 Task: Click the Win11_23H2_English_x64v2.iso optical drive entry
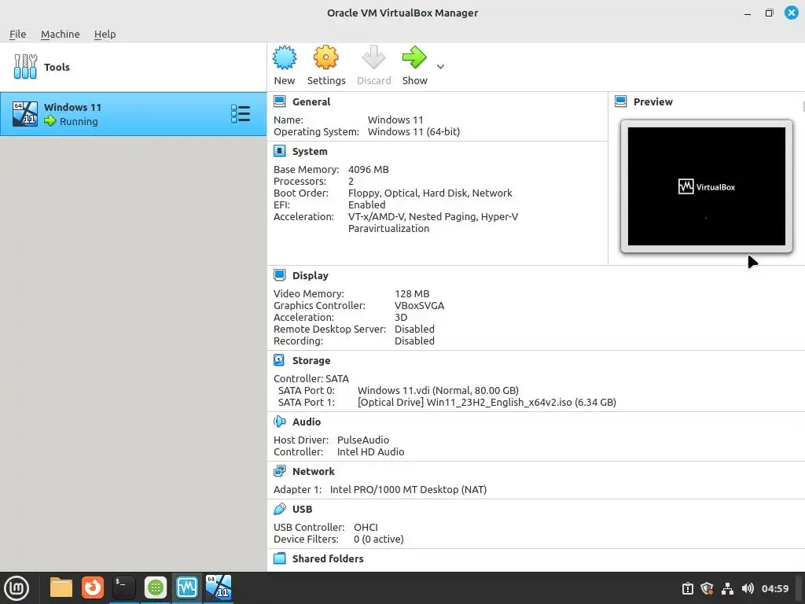pos(487,402)
